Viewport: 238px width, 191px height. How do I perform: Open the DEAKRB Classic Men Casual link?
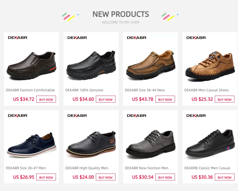click(207, 168)
